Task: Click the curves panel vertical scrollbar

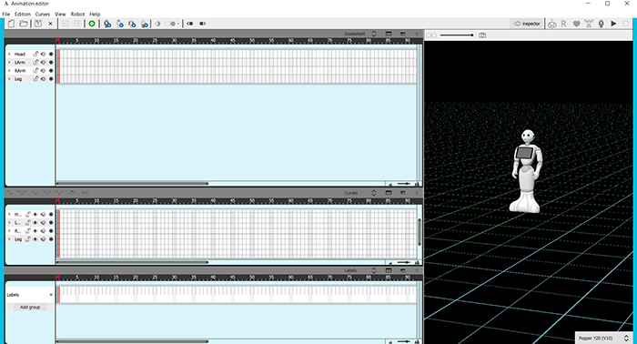Action: click(420, 232)
